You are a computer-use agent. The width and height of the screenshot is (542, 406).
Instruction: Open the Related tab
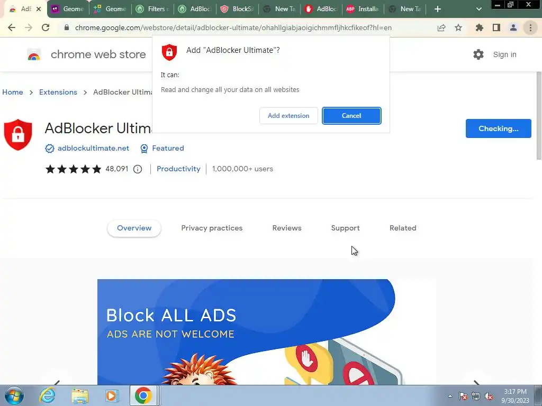[403, 228]
